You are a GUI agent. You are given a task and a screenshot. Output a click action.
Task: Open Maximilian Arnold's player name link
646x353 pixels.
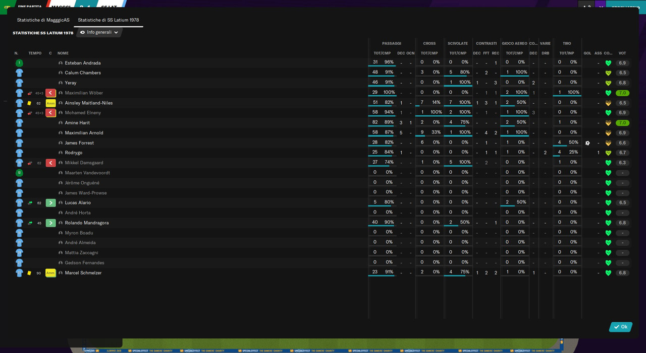point(84,133)
